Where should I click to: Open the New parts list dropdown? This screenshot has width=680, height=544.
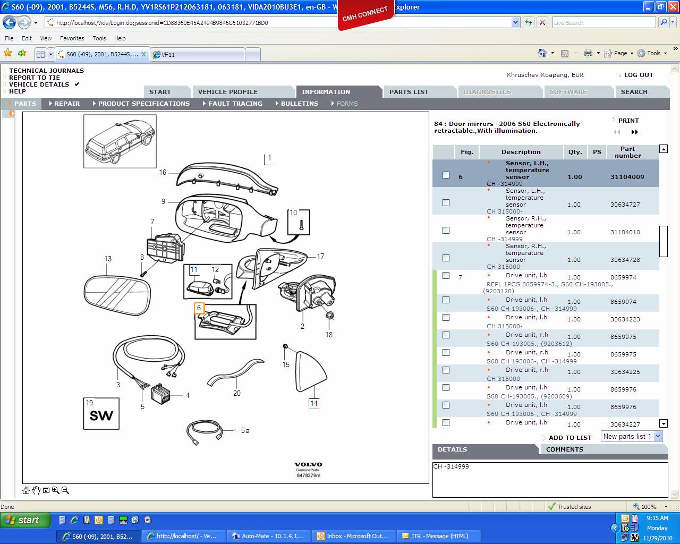pyautogui.click(x=658, y=436)
